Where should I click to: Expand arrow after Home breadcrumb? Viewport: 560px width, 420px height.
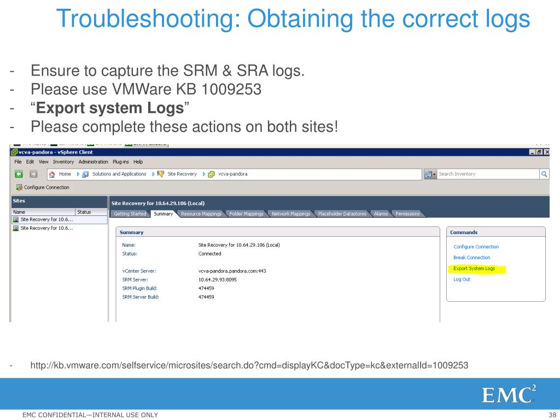(78, 174)
